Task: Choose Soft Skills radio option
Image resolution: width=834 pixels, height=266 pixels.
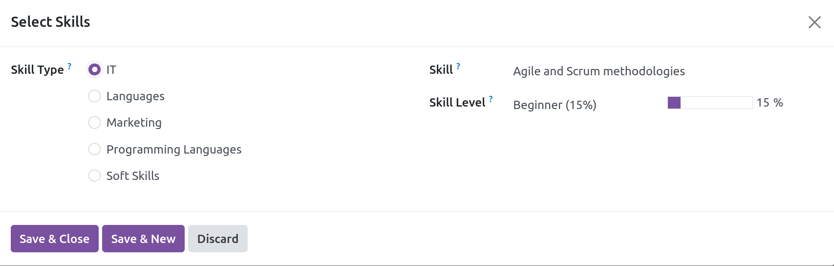Action: pyautogui.click(x=94, y=176)
